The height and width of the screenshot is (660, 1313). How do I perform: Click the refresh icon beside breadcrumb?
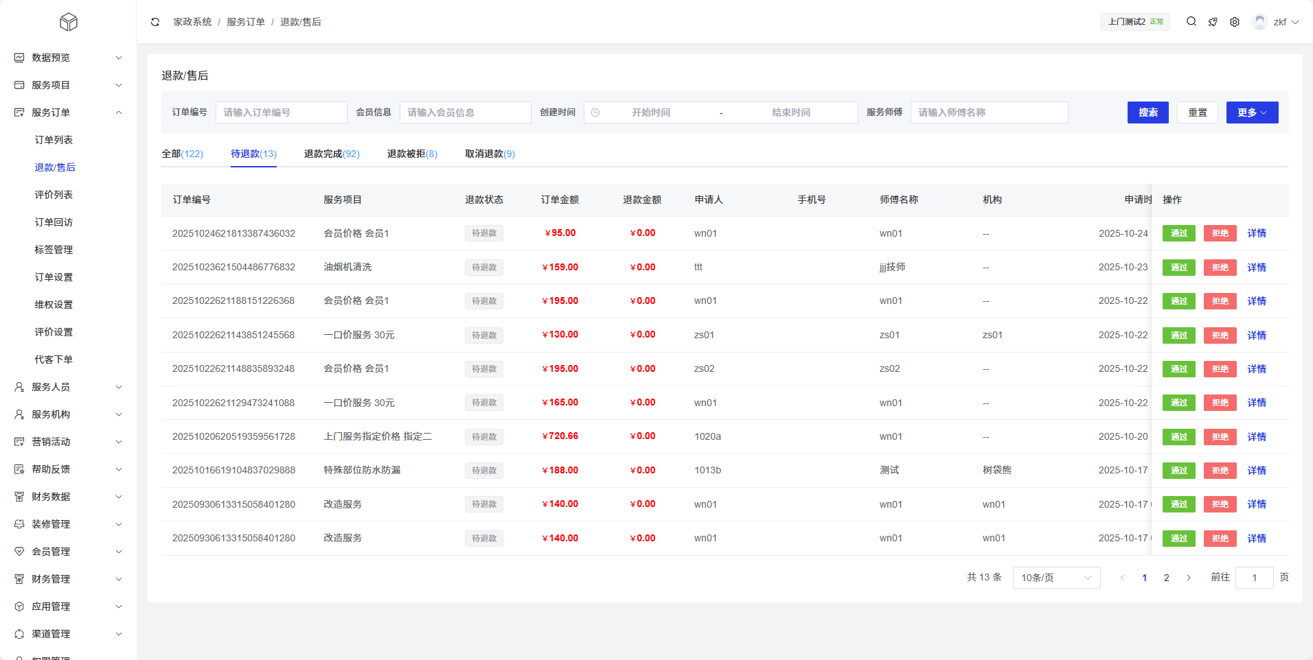tap(155, 22)
